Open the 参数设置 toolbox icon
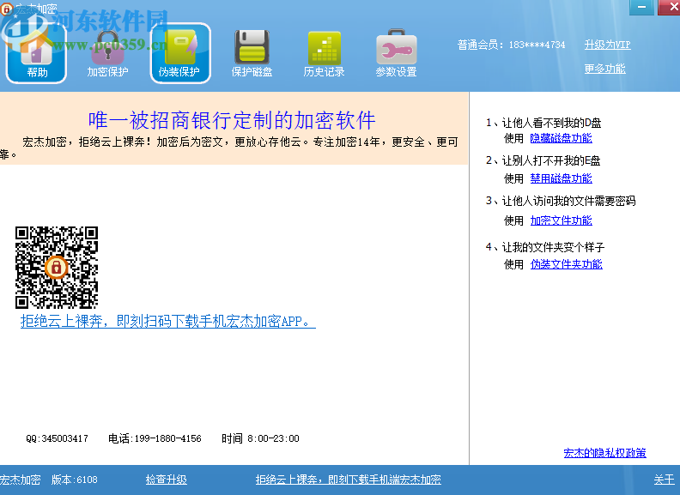 click(x=396, y=53)
